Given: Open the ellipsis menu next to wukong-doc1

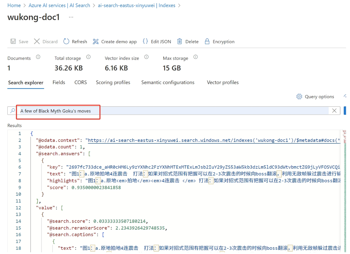Looking at the screenshot, I should [71, 17].
